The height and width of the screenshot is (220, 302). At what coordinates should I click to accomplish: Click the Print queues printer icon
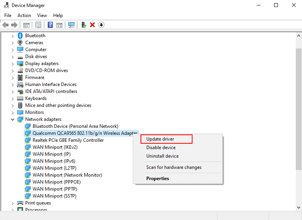point(20,203)
